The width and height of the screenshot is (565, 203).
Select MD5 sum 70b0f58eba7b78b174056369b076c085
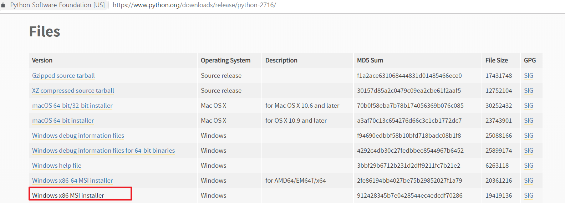pos(410,106)
